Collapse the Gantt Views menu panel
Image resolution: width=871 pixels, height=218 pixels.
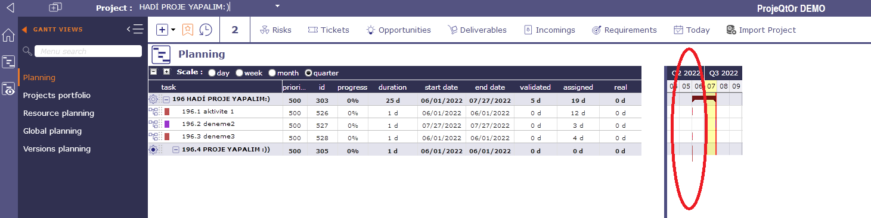click(135, 29)
